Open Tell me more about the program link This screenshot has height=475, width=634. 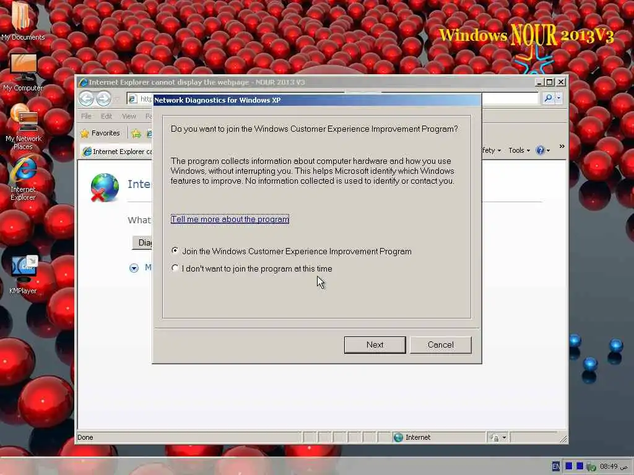pos(230,219)
